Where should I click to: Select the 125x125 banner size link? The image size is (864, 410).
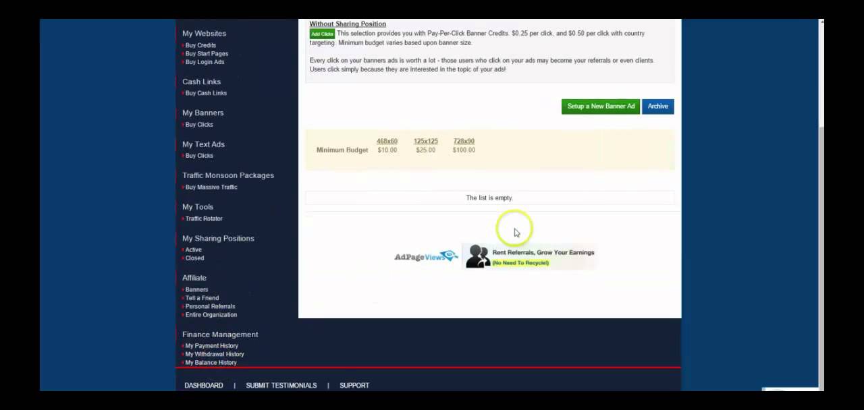pos(425,141)
